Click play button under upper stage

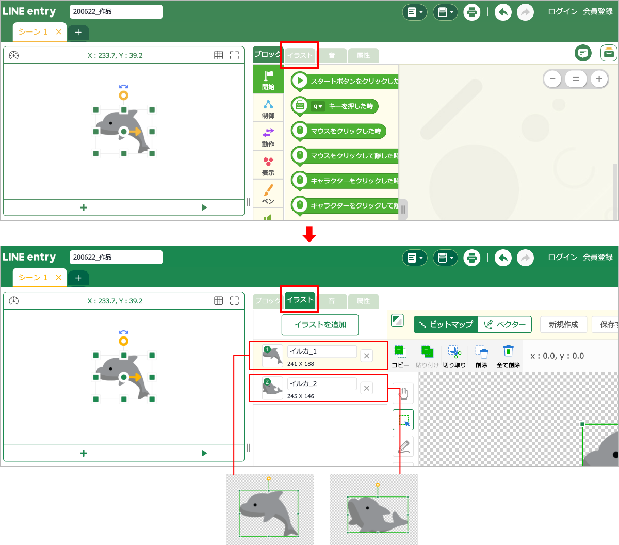click(204, 207)
